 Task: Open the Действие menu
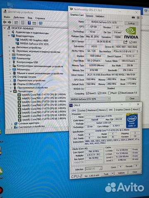tap(19, 17)
